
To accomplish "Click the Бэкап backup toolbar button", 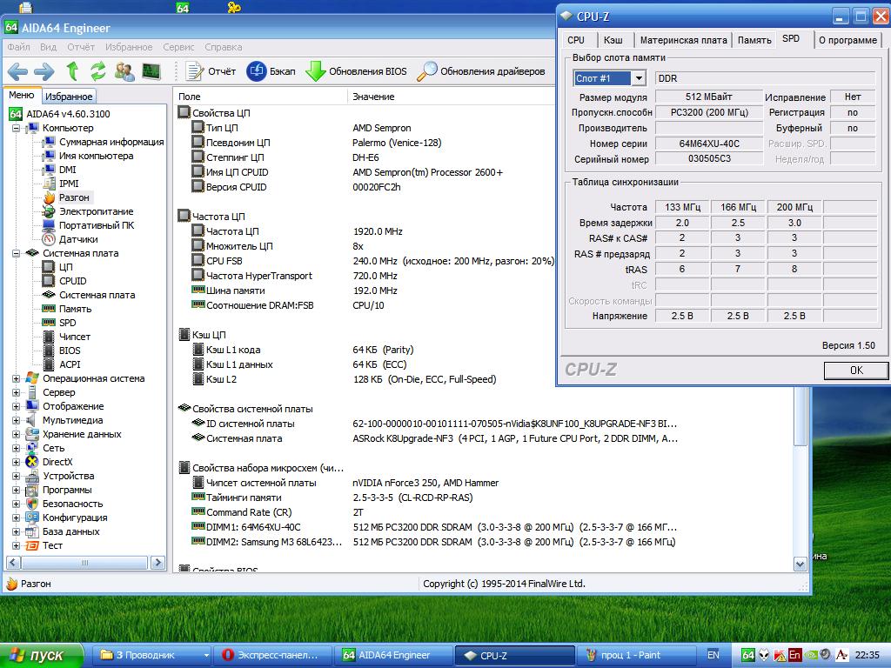I will (x=271, y=71).
